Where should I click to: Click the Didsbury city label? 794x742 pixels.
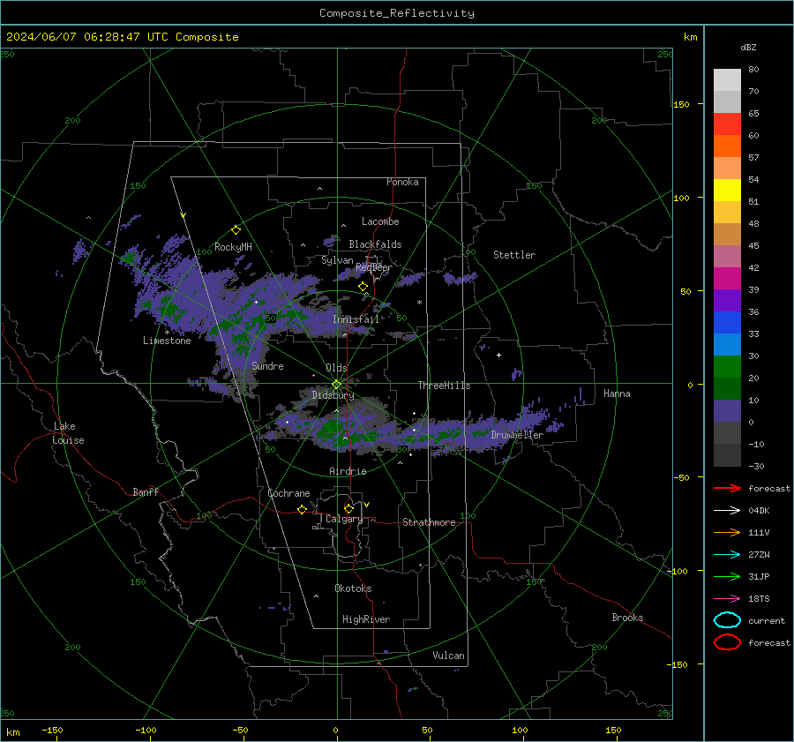pos(333,395)
